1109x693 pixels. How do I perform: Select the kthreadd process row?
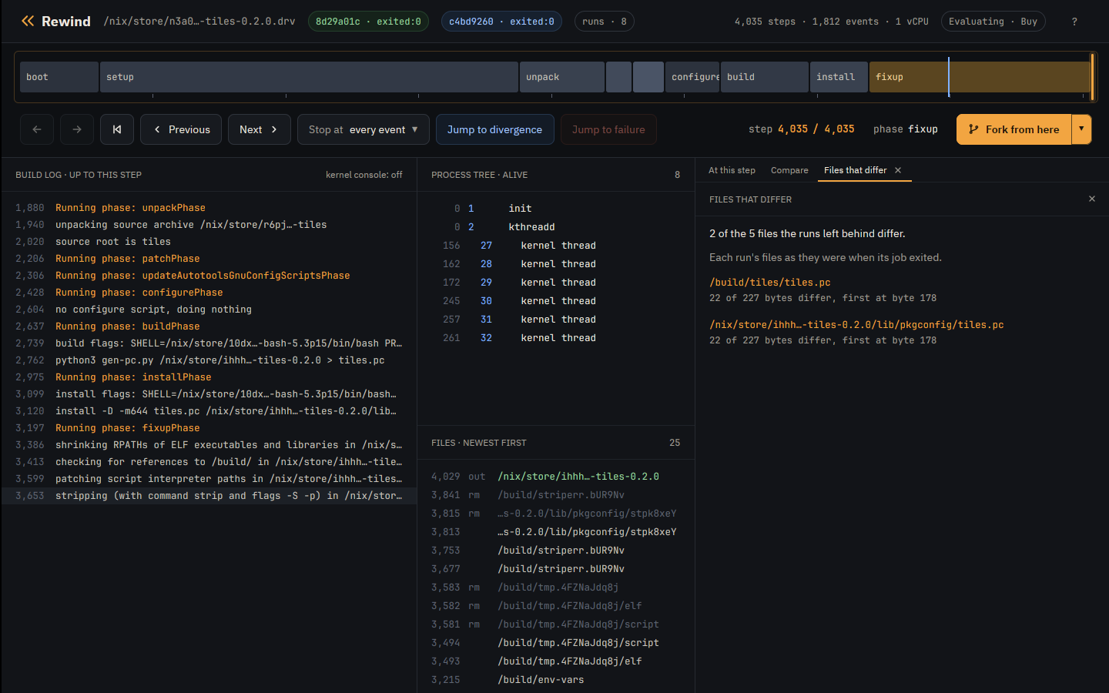[556, 227]
